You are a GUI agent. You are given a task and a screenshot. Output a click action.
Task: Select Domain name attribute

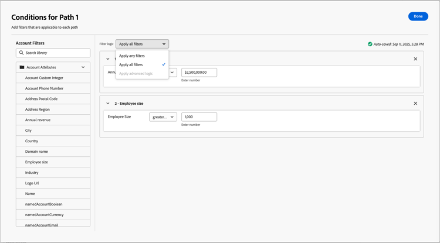click(x=53, y=152)
